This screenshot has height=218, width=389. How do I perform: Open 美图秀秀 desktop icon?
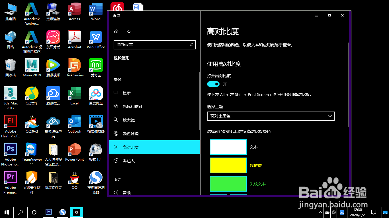tap(53, 40)
